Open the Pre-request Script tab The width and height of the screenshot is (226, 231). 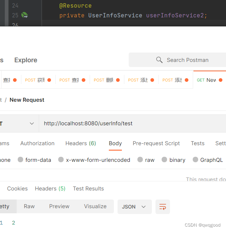pyautogui.click(x=156, y=143)
